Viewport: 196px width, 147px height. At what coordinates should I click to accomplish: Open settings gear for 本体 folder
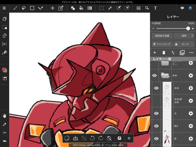coord(191,76)
